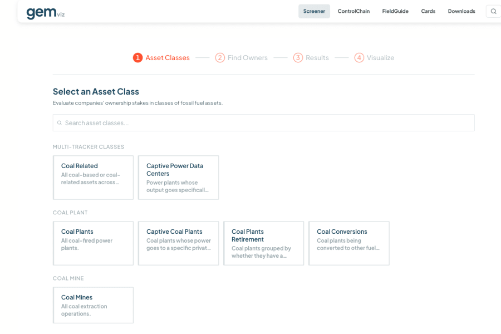Select the Coal Mines card

pos(94,305)
